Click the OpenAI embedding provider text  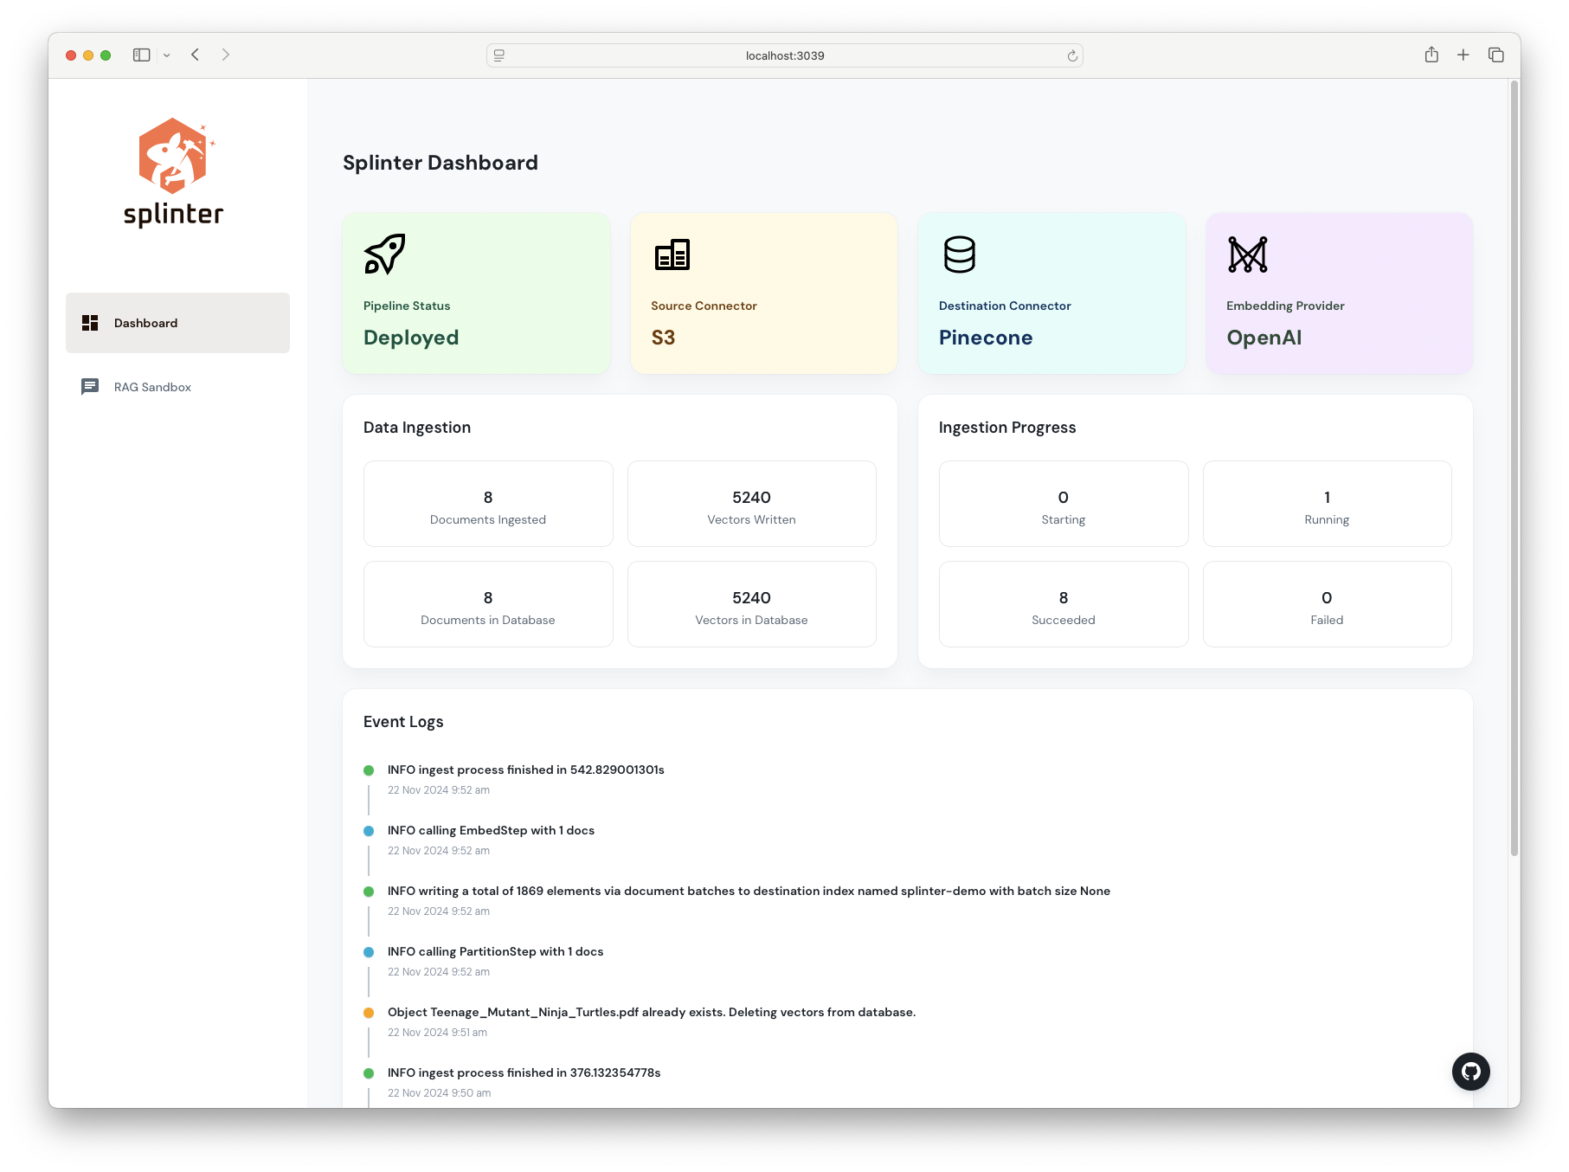[x=1264, y=338]
